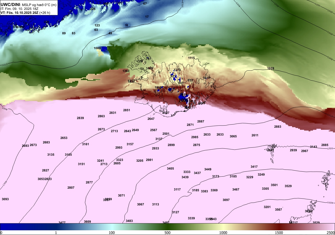Click the map value '3173'
The image size is (335, 235).
(216, 176)
